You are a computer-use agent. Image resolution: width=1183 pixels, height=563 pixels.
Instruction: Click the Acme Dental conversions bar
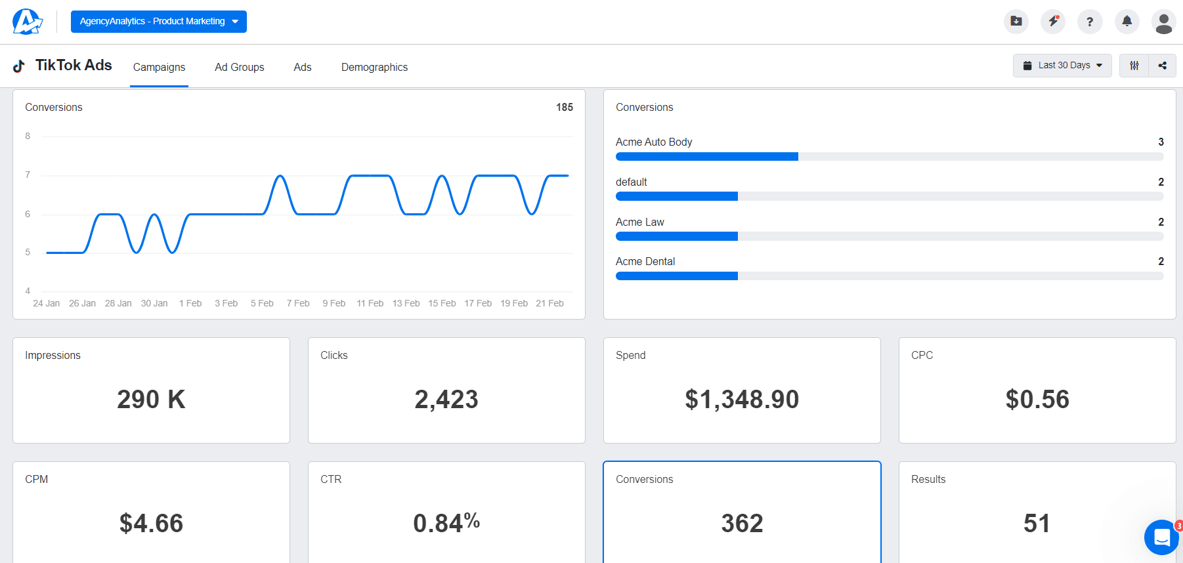[x=889, y=276]
